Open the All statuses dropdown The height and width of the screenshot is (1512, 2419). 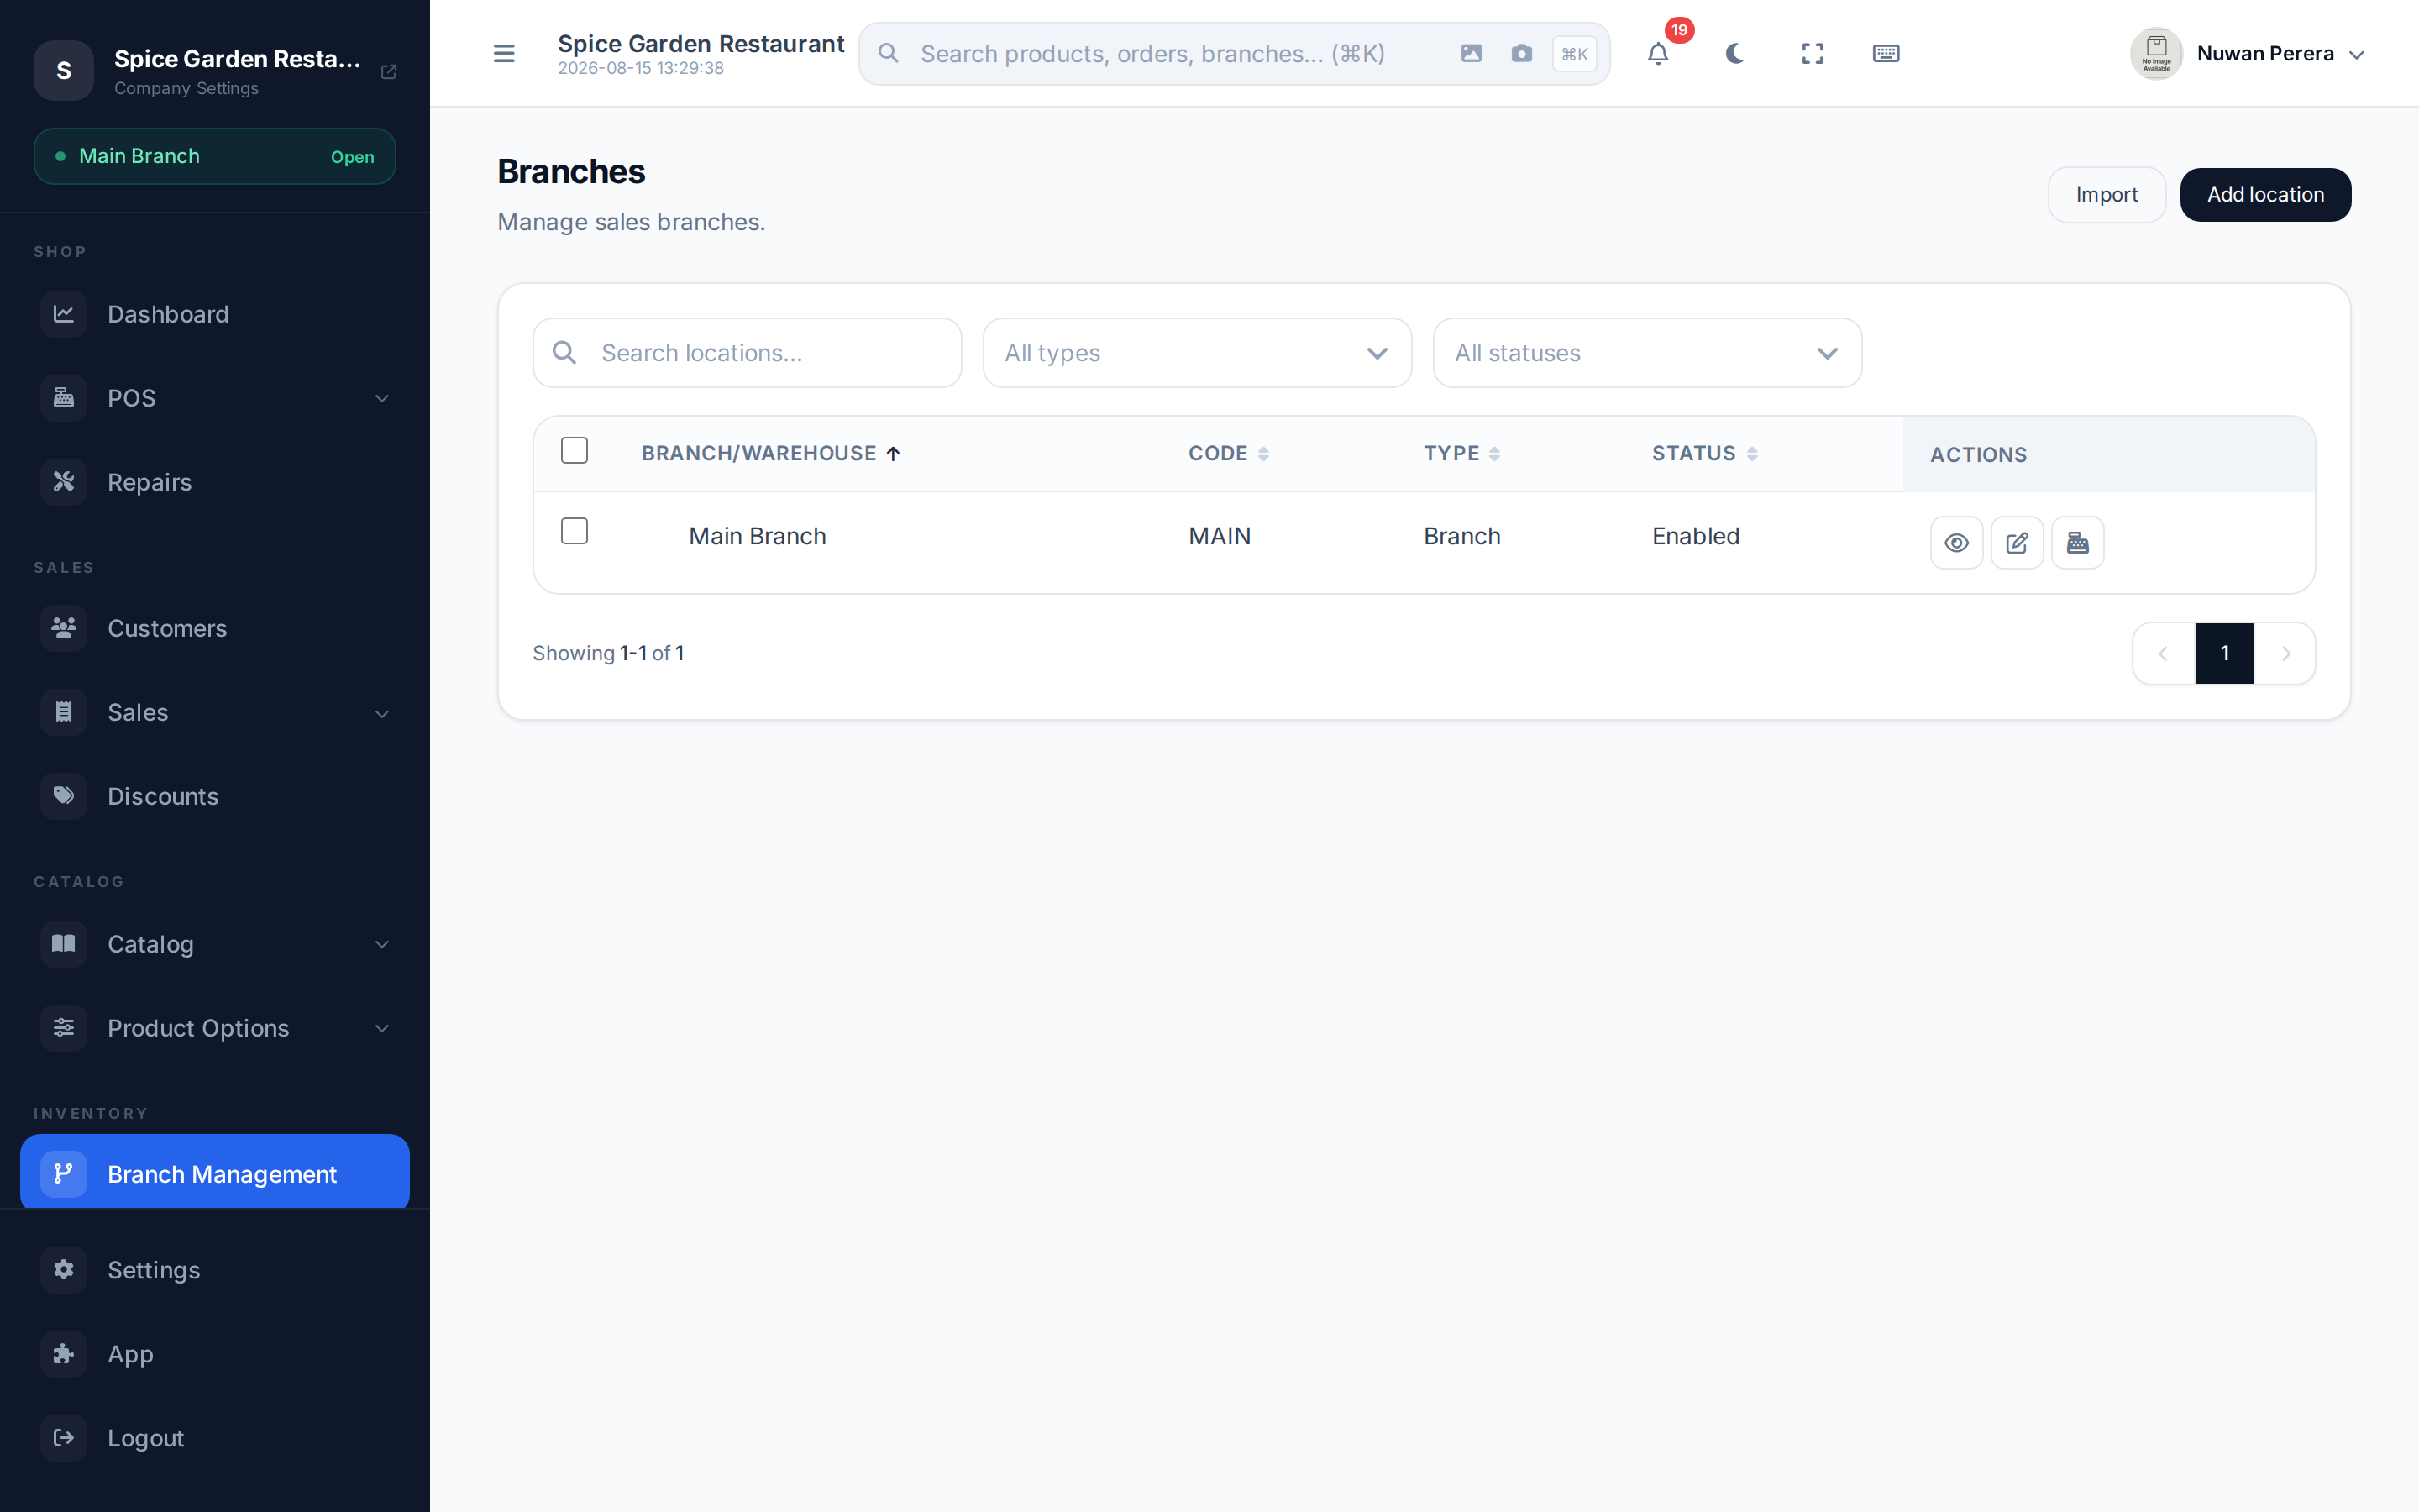tap(1646, 353)
